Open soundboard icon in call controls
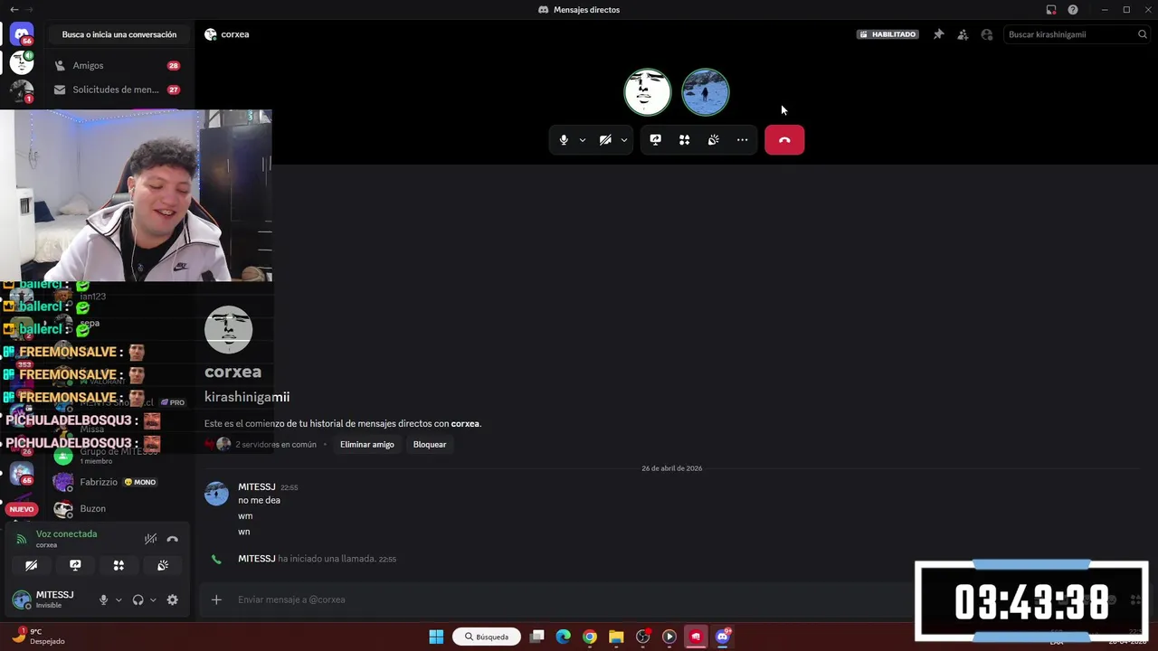 (714, 140)
